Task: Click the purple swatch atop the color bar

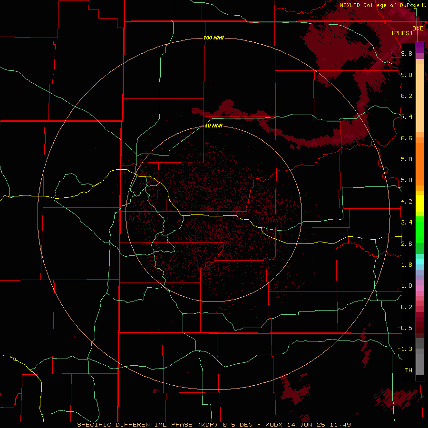Action: pos(420,48)
